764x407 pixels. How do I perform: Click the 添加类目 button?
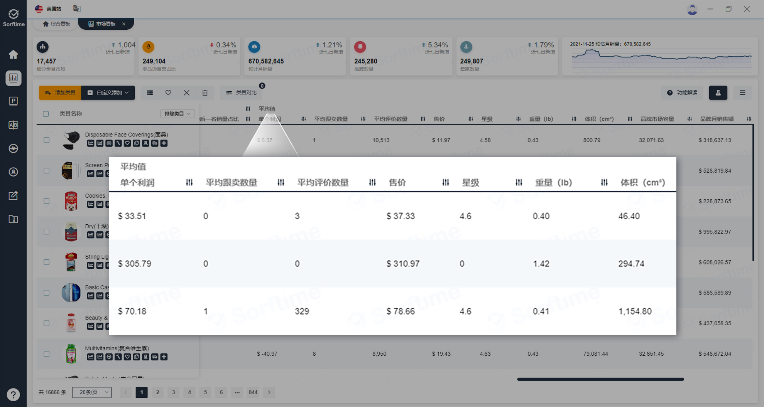pos(60,92)
